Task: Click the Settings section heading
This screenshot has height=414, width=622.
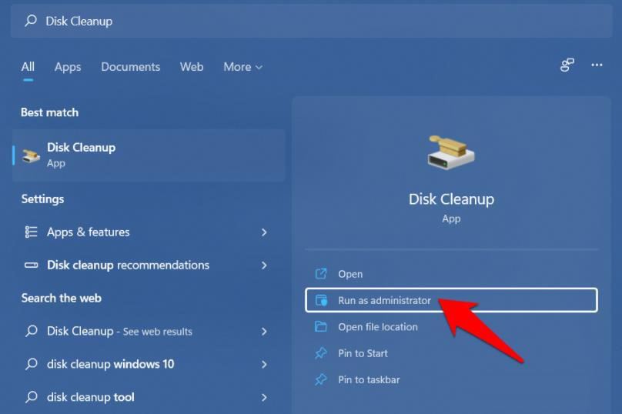Action: 42,199
